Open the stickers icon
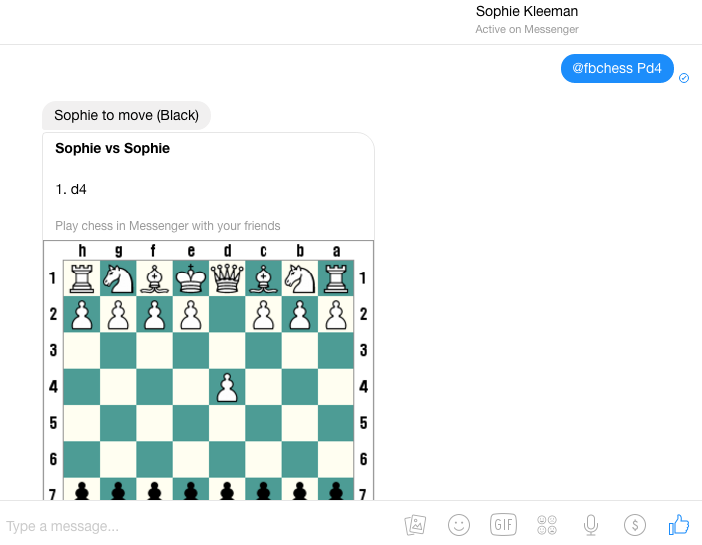 [547, 525]
